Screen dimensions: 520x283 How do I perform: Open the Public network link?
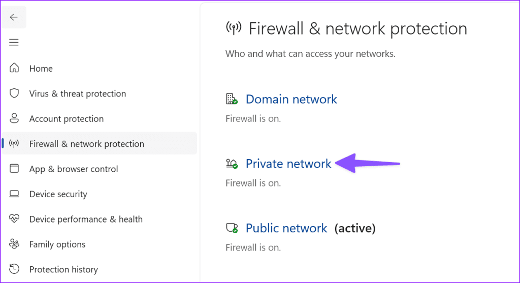click(x=286, y=228)
